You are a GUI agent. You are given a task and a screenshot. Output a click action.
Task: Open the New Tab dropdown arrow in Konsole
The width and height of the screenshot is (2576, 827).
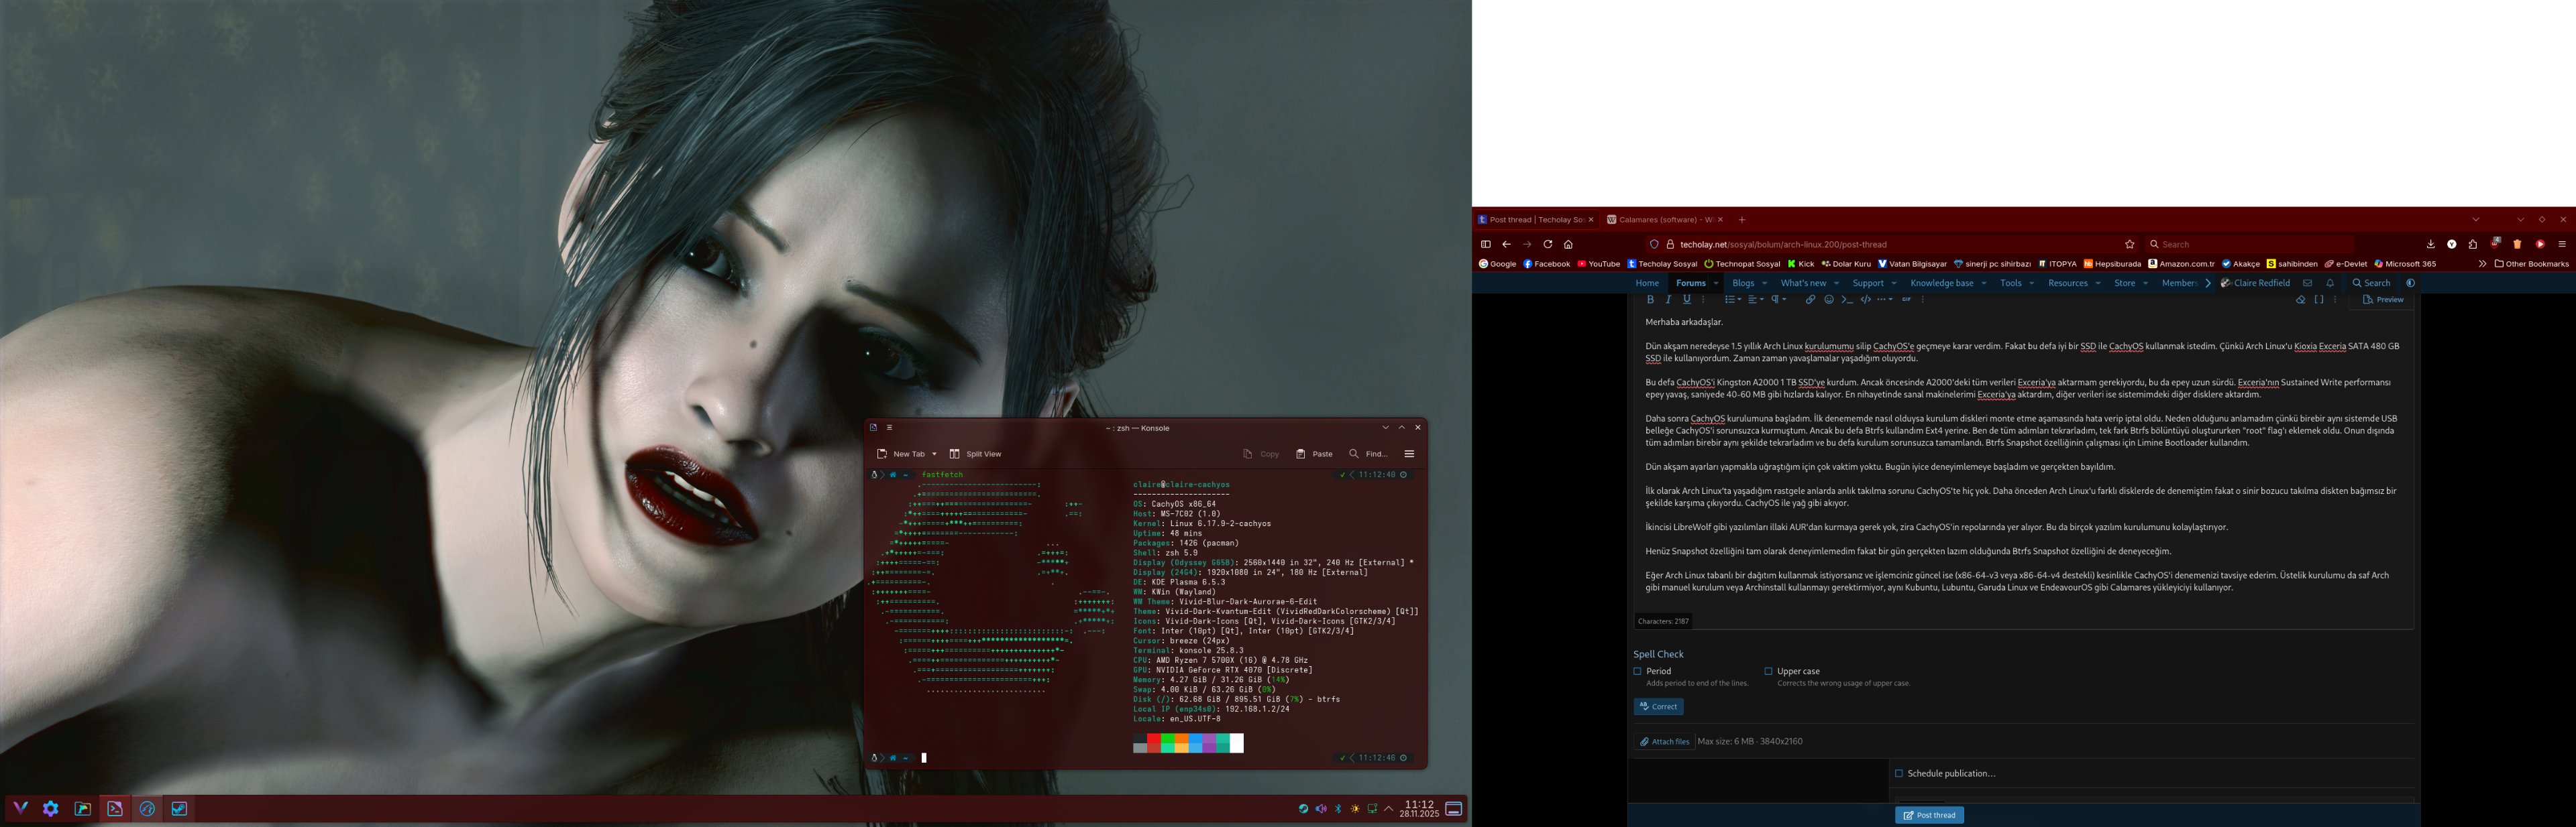tap(934, 454)
